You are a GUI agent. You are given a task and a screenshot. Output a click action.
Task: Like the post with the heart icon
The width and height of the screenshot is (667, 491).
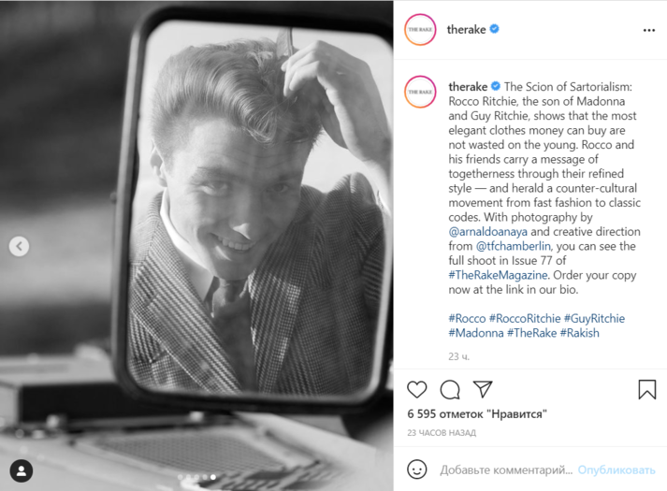416,389
